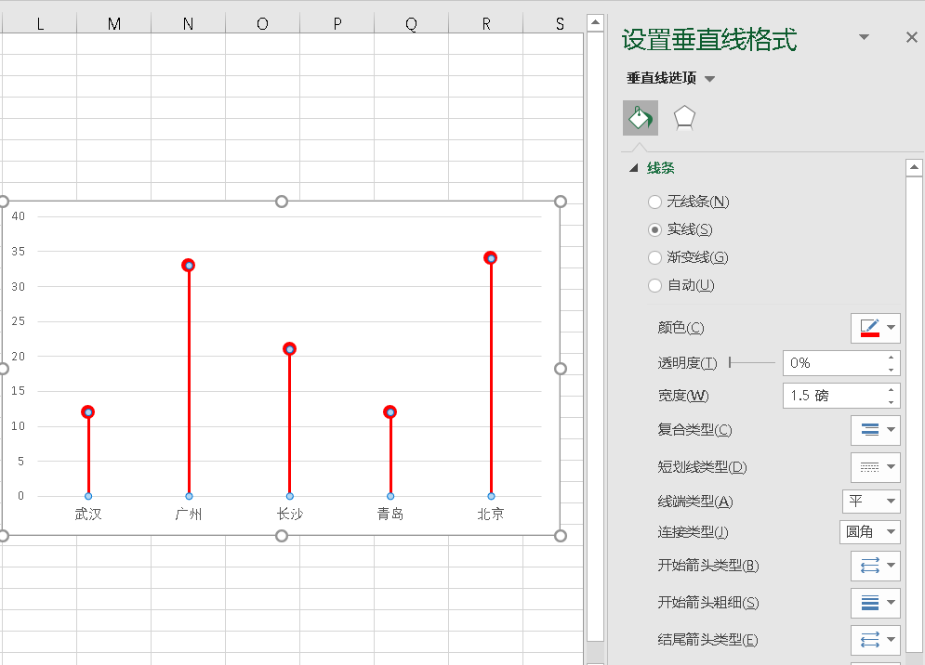Click the 广州 data point marker
The image size is (925, 665).
189,266
